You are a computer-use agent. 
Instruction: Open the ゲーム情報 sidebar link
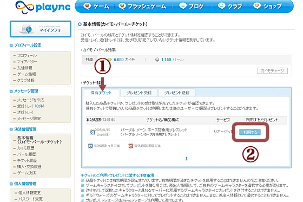[27, 74]
